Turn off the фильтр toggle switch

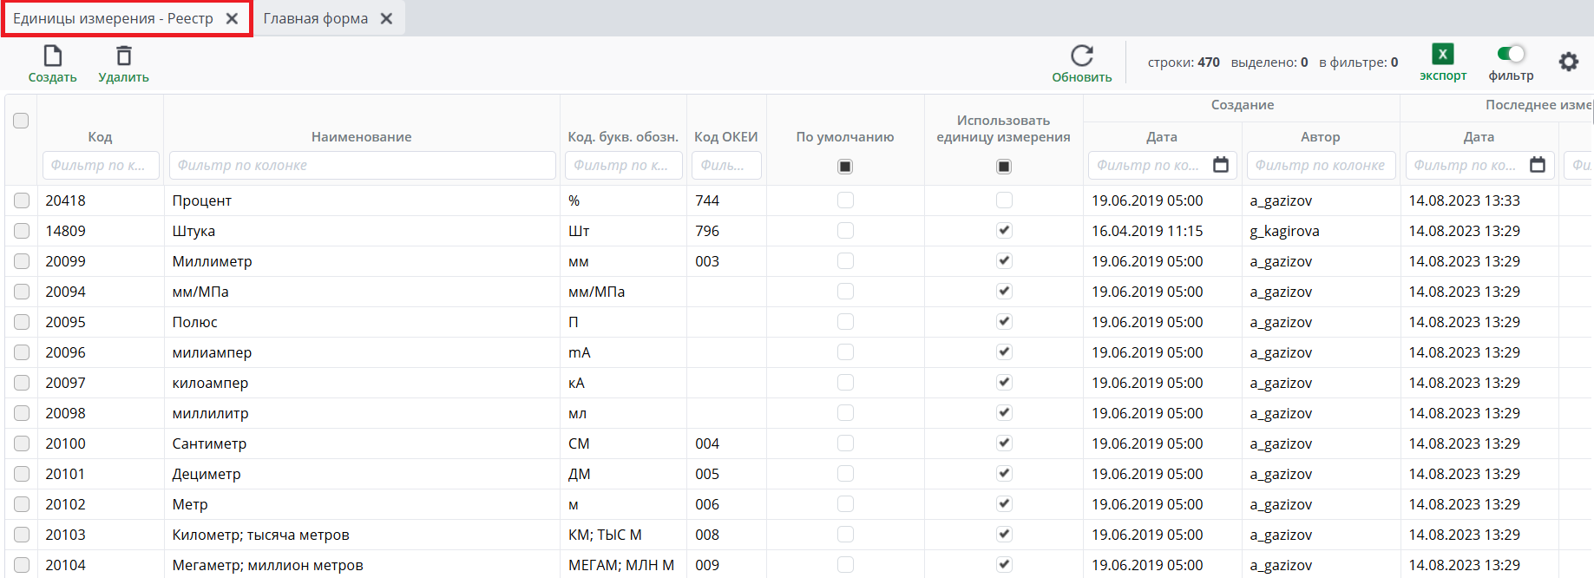point(1511,54)
